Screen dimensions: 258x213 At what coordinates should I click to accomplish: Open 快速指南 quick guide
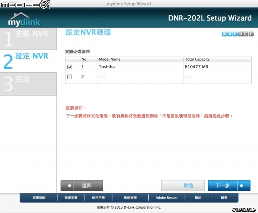click(x=130, y=198)
